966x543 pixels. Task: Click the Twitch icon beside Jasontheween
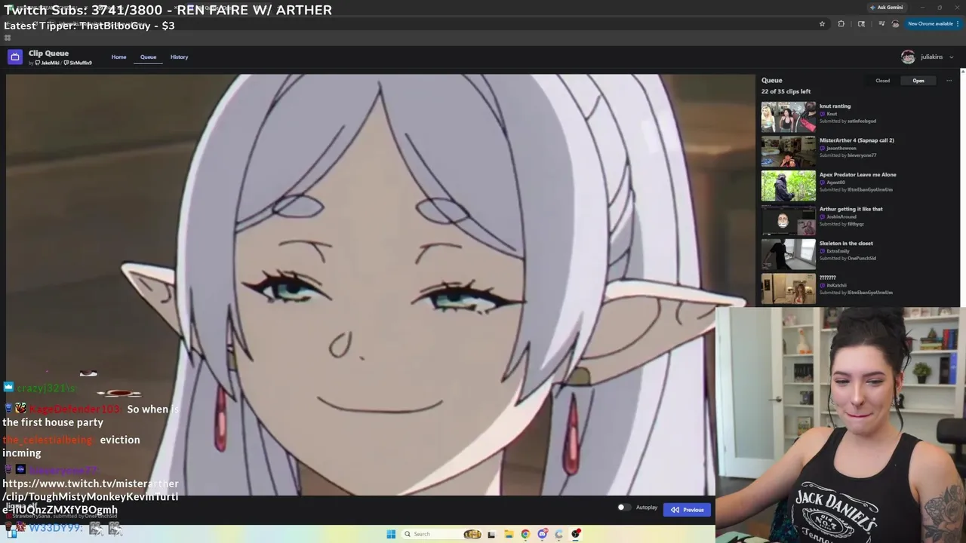click(823, 148)
